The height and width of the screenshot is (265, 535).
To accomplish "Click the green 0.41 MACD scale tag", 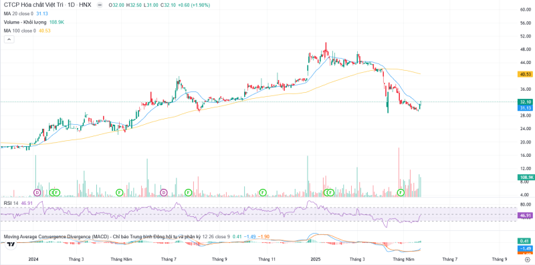I will [x=525, y=241].
